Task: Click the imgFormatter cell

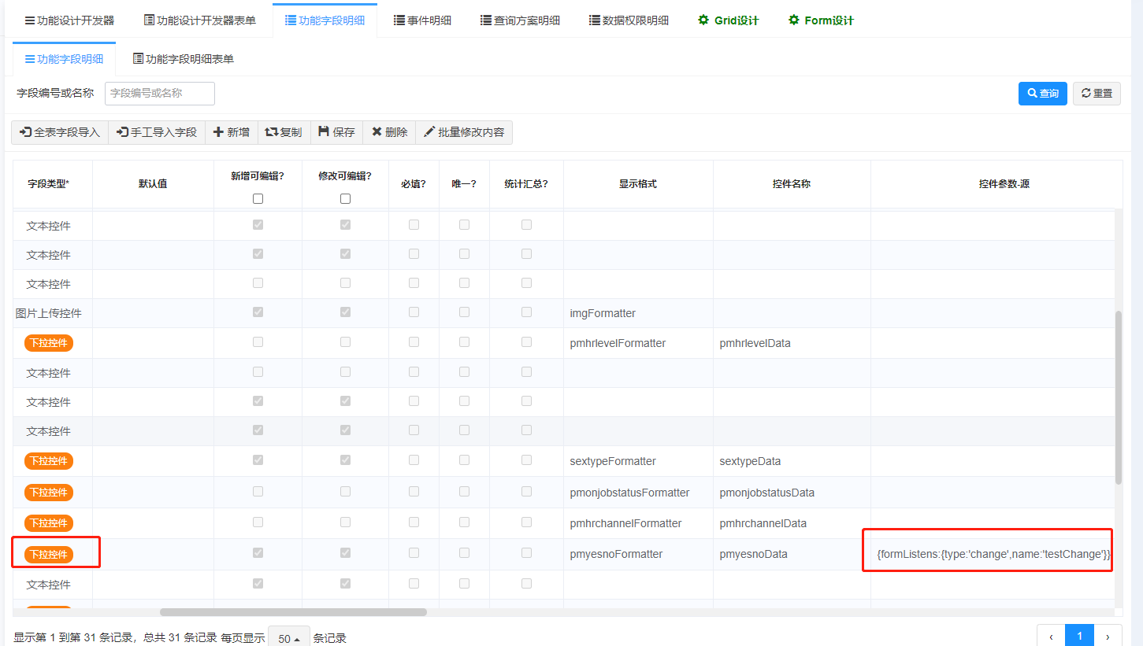Action: 639,313
